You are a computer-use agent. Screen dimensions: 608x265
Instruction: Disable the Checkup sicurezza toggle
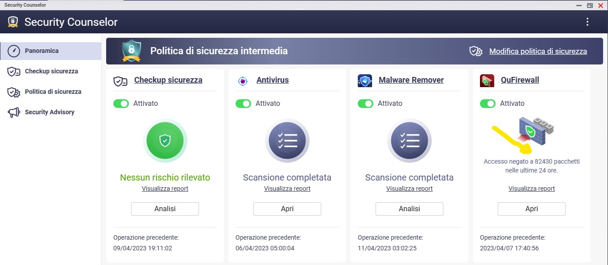pyautogui.click(x=121, y=104)
